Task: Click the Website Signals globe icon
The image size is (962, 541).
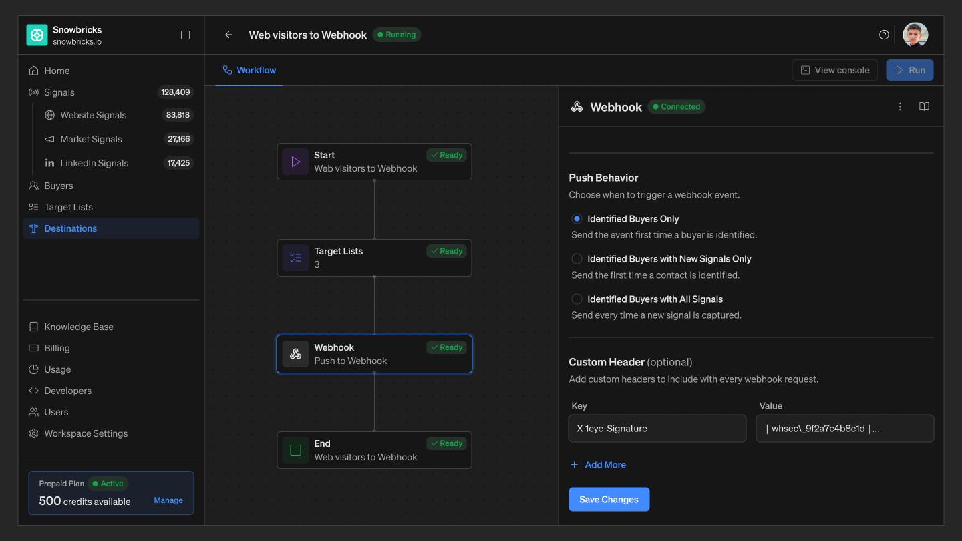Action: pyautogui.click(x=49, y=115)
